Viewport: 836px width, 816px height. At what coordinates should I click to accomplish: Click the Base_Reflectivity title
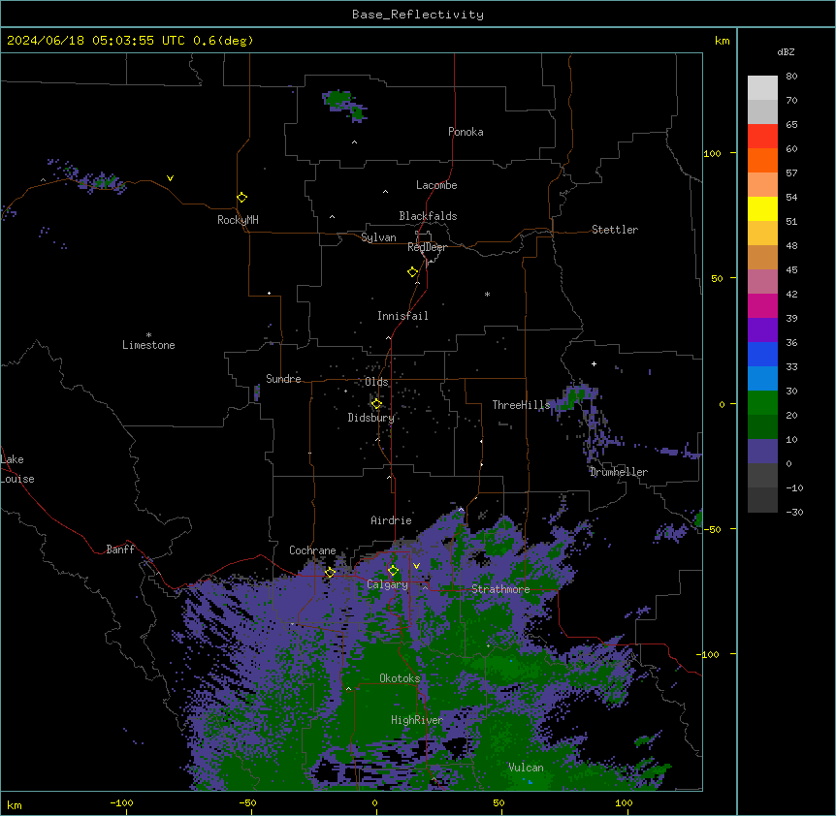coord(418,15)
